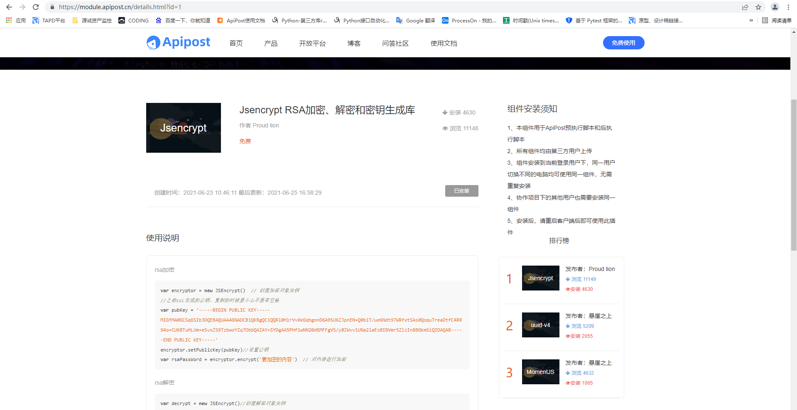Click the Apipost logo
Screen dimensions: 797x410
(x=178, y=42)
